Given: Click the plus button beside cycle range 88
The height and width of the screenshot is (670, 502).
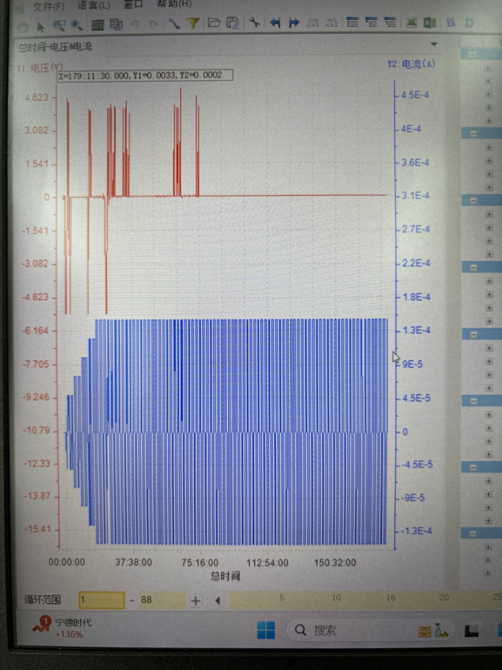Looking at the screenshot, I should pyautogui.click(x=196, y=600).
